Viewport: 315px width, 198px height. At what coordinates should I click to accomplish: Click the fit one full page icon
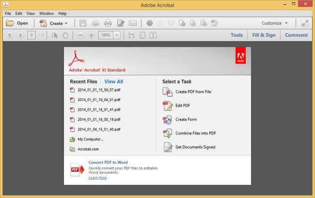click(x=142, y=35)
